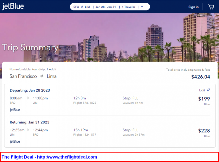The image size is (219, 162).
Task: Click the 'Trip Summary' heading
Action: pyautogui.click(x=30, y=48)
